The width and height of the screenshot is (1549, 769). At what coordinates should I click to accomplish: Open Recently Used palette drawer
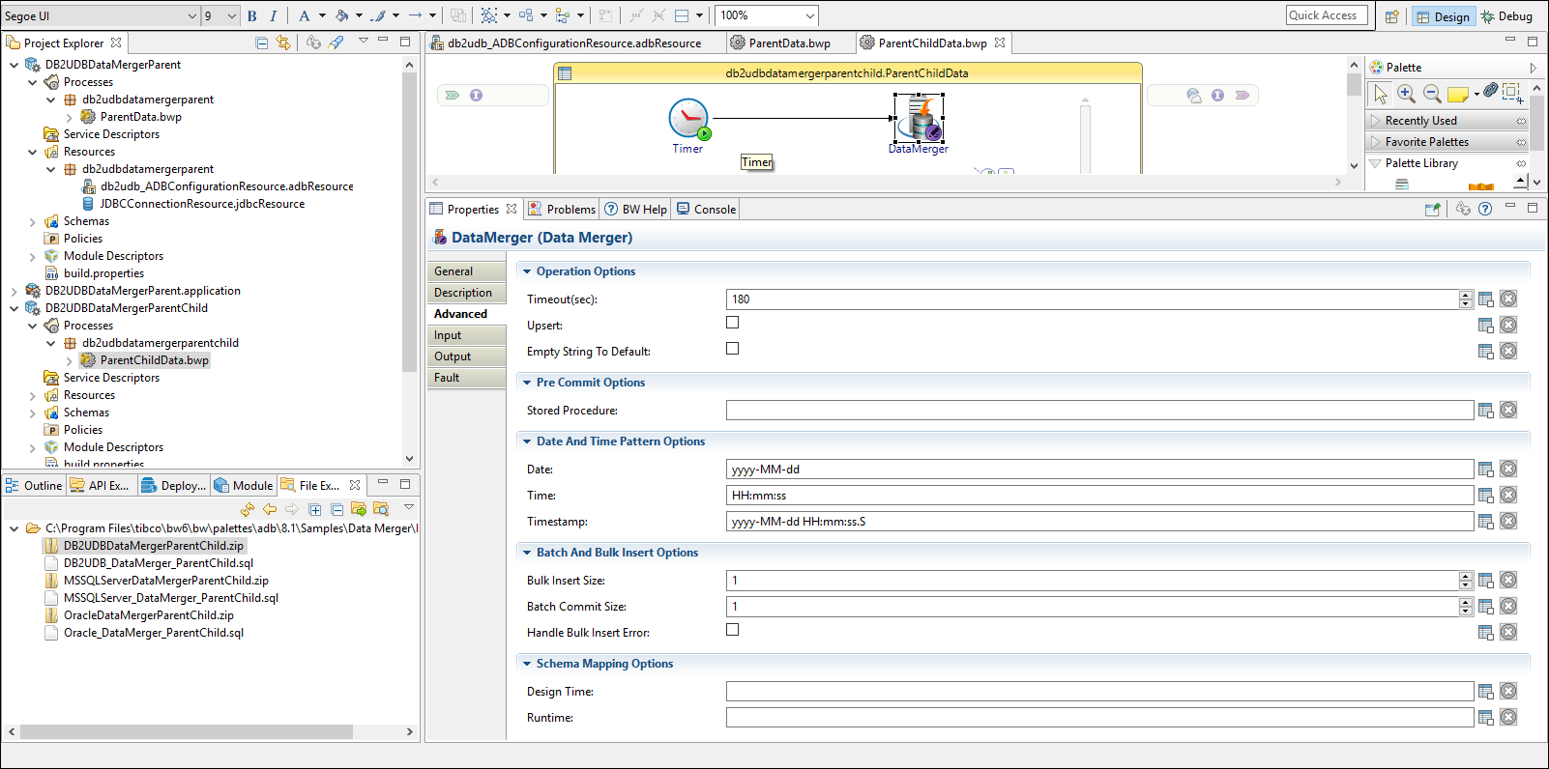pyautogui.click(x=1420, y=121)
